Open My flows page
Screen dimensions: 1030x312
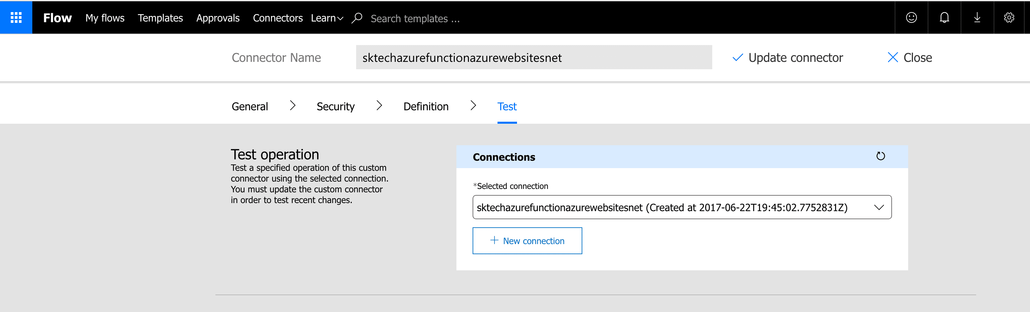point(105,18)
